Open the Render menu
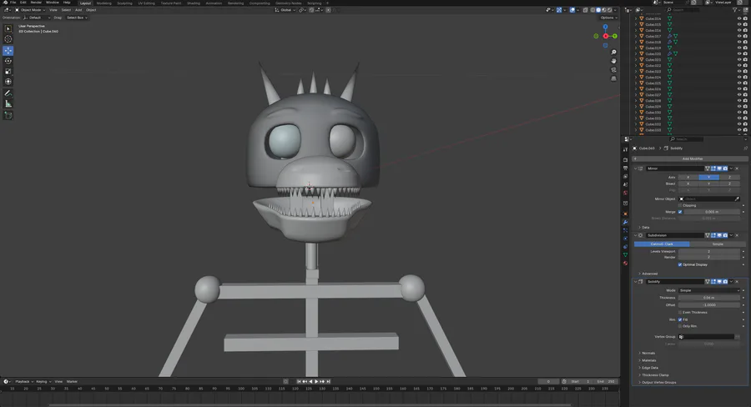Screen dimensions: 751x407 [36, 3]
